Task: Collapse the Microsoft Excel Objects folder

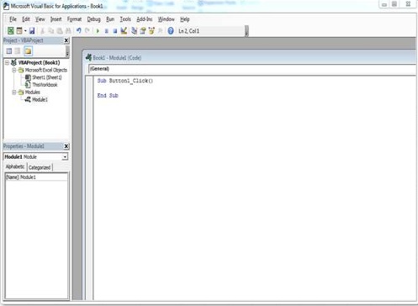Action: 14,70
